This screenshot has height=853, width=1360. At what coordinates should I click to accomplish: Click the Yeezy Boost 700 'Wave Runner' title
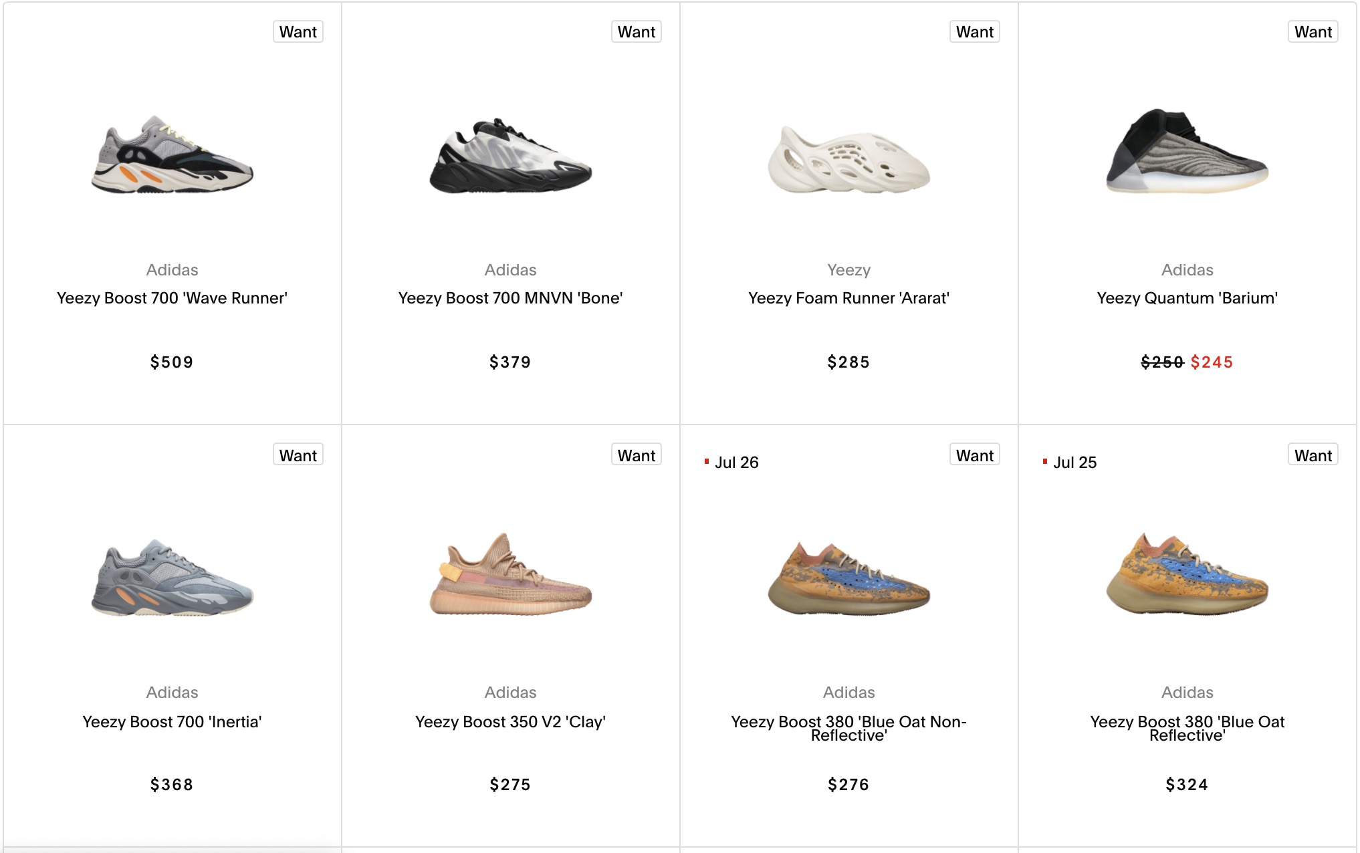[173, 298]
